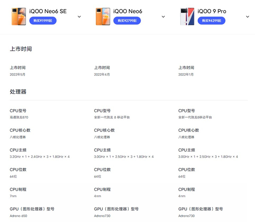
Task: Click Adreno730 under the iQOO 9 Pro column
Action: click(187, 216)
